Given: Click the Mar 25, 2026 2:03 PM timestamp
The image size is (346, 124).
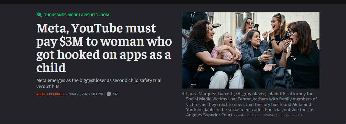Looking at the screenshot, I should 86,94.
